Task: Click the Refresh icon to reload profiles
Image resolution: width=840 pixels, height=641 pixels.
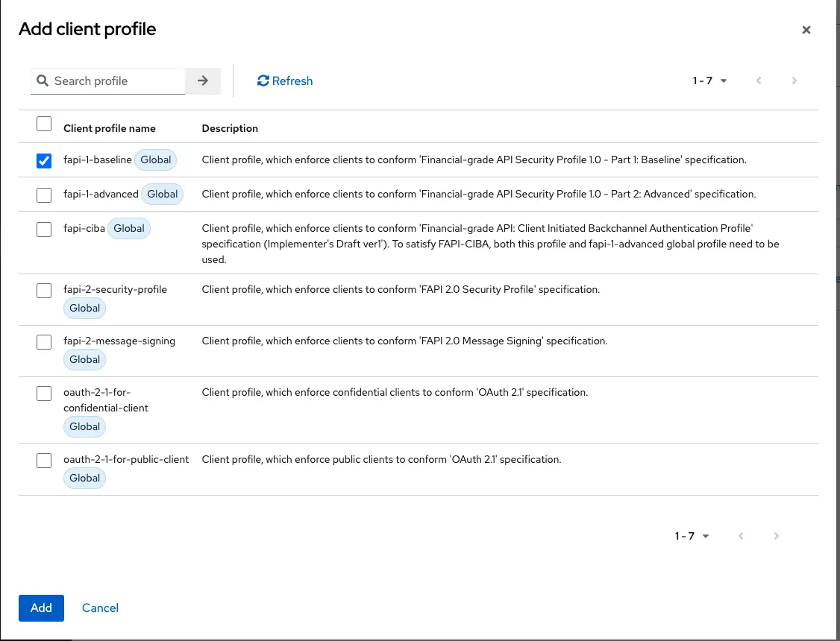Action: click(x=263, y=80)
